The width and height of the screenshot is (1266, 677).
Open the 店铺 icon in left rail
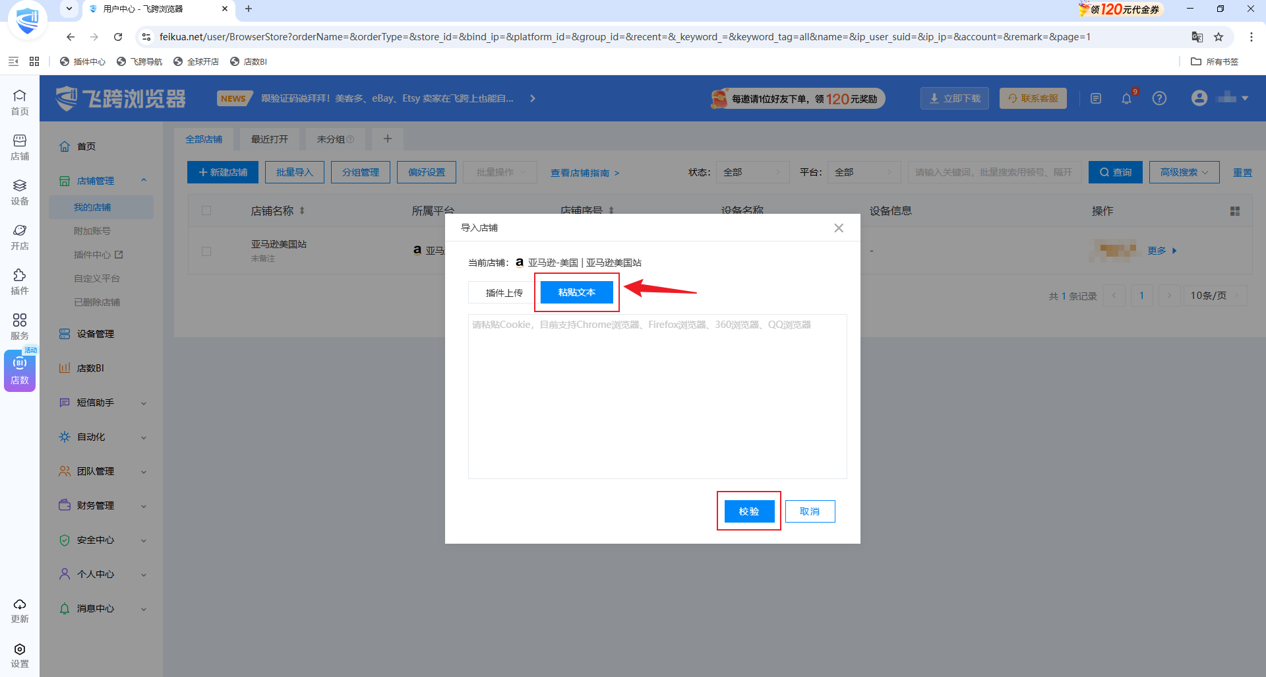pos(20,147)
